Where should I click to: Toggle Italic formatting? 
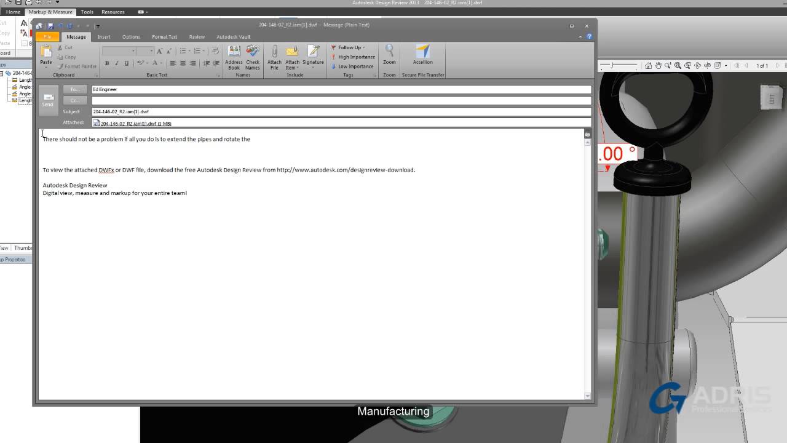tap(117, 63)
